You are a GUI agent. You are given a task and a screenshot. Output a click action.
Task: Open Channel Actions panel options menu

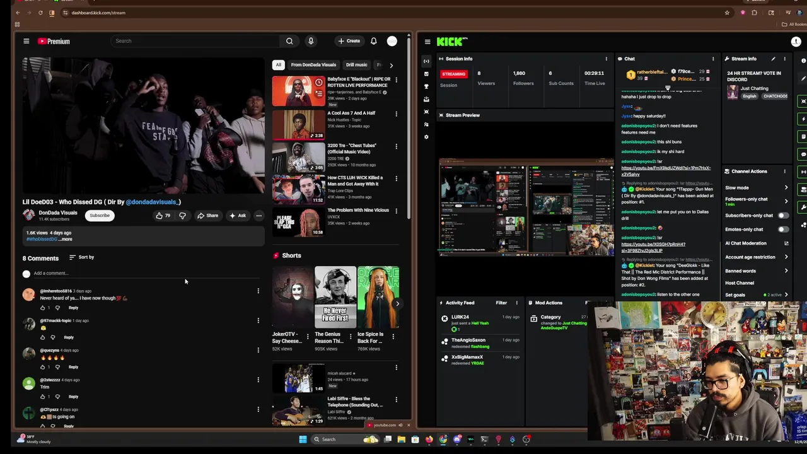tap(784, 172)
